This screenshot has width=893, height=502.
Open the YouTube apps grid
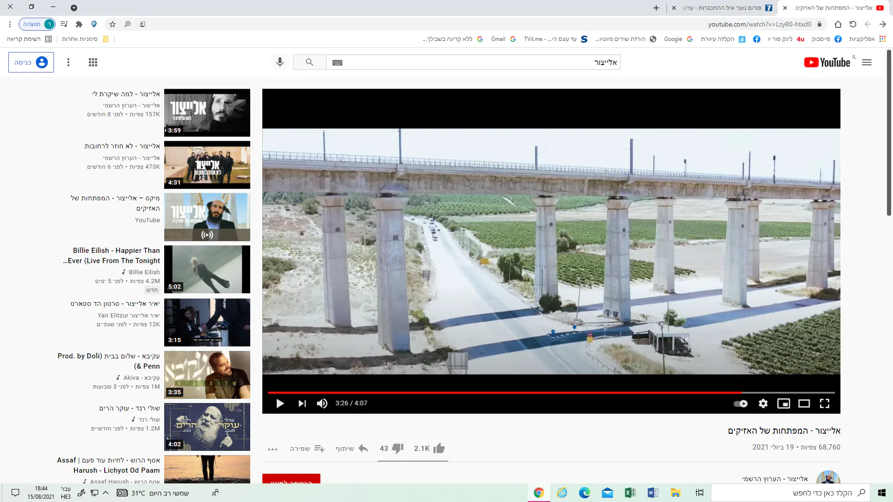93,62
